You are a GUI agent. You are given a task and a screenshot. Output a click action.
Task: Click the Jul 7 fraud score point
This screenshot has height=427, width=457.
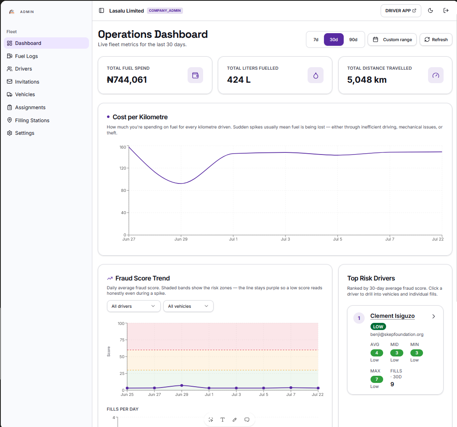click(291, 388)
